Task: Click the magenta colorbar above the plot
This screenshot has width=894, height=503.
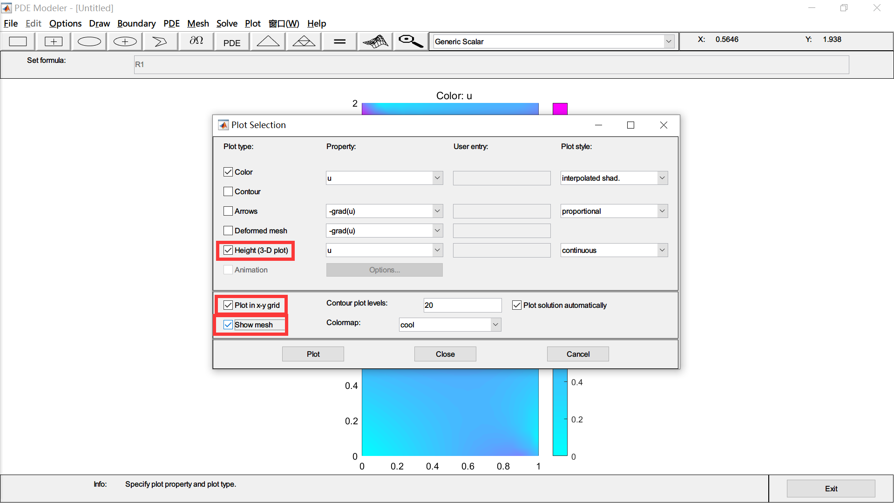Action: (x=559, y=108)
